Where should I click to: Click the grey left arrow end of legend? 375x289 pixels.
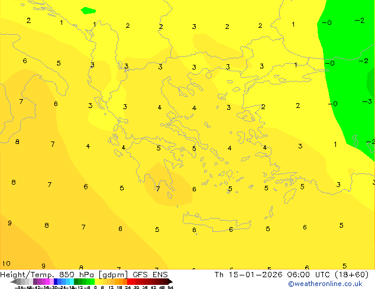[x=13, y=282]
